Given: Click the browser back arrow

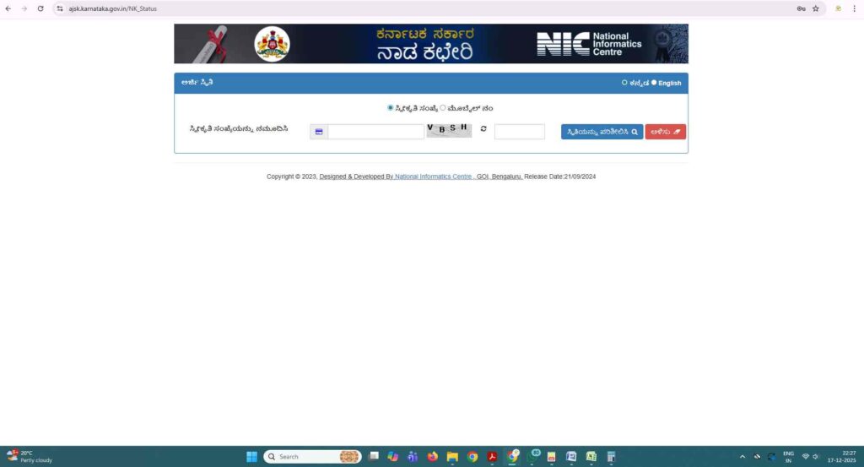Looking at the screenshot, I should tap(8, 8).
